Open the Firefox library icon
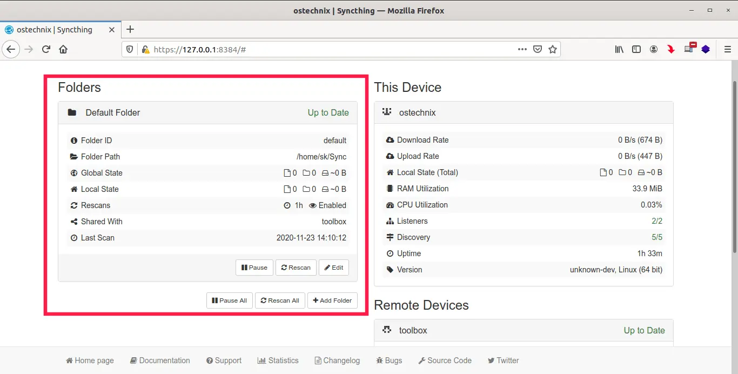Image resolution: width=738 pixels, height=374 pixels. 619,49
